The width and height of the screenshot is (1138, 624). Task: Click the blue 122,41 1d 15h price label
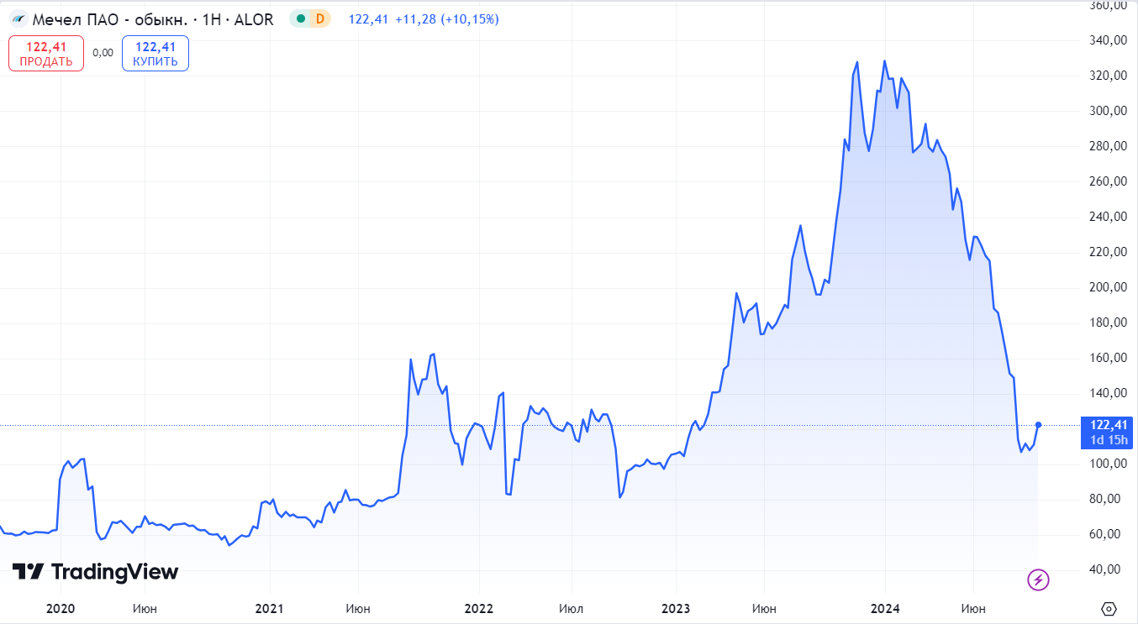point(1108,433)
